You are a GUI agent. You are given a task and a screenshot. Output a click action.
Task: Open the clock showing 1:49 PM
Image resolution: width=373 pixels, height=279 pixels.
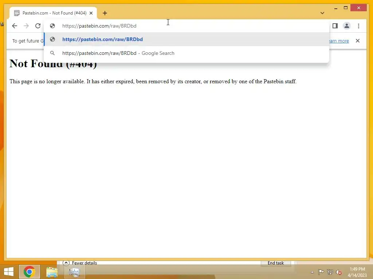(x=357, y=272)
